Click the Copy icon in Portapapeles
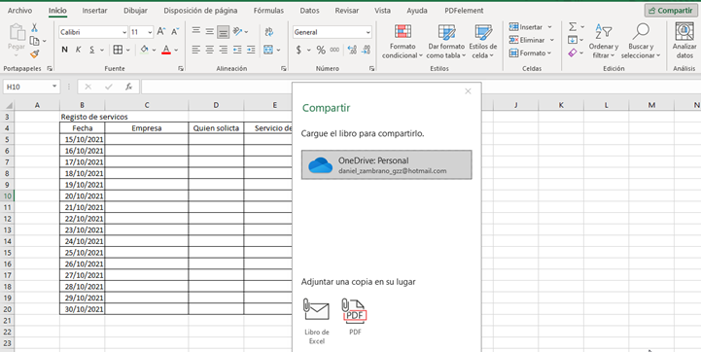This screenshot has width=701, height=352. [34, 41]
